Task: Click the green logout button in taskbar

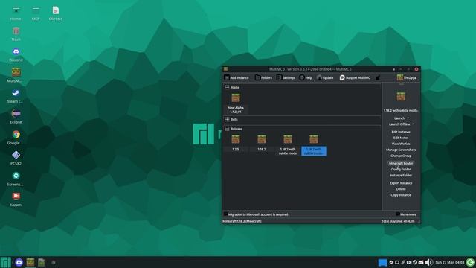Action: (471, 262)
